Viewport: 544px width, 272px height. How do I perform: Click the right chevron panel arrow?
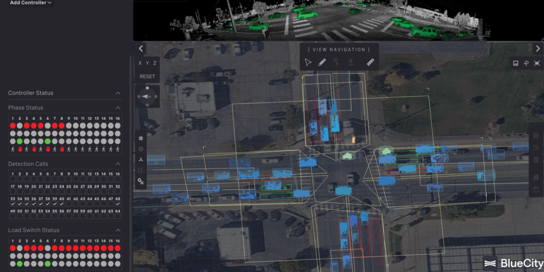click(x=538, y=49)
